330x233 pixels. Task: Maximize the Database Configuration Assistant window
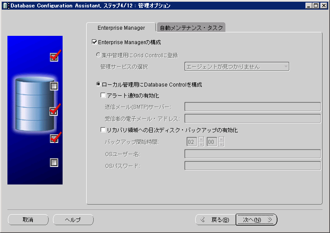316,6
